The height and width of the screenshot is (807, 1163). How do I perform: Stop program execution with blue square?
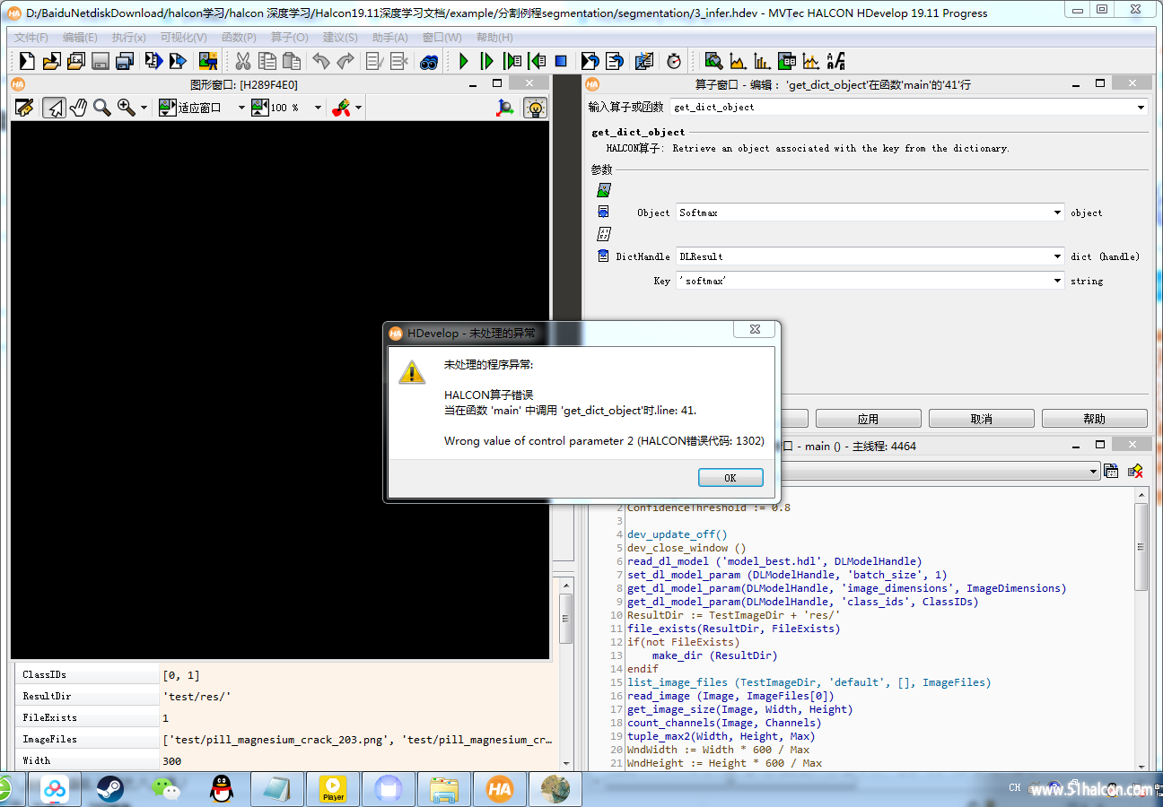click(561, 61)
